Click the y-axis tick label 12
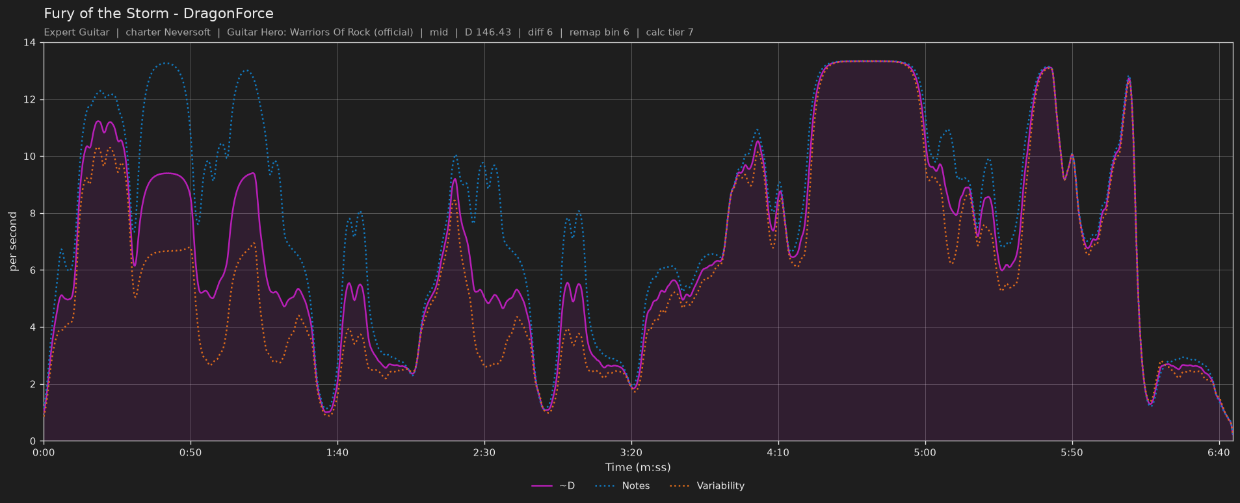1240x503 pixels. [29, 99]
